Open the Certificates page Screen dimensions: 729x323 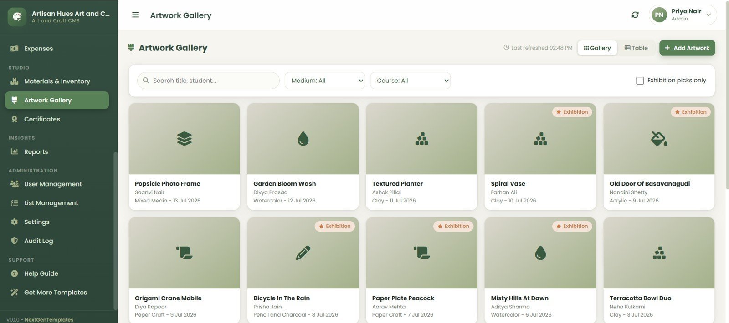[57, 119]
